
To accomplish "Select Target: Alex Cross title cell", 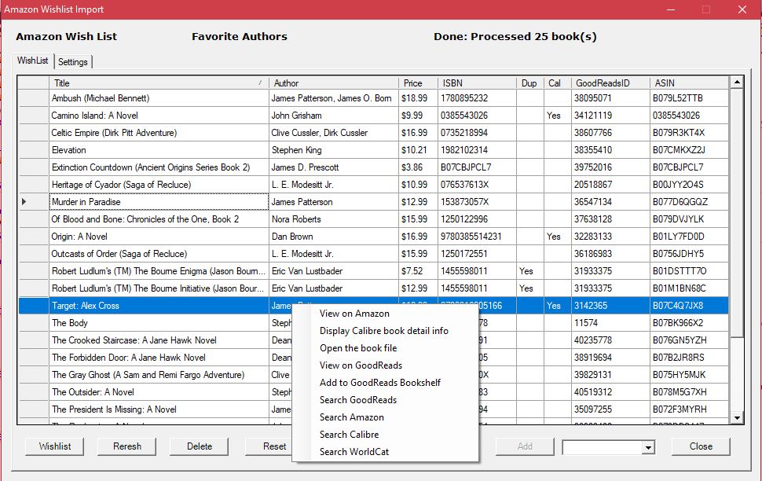I will click(159, 306).
